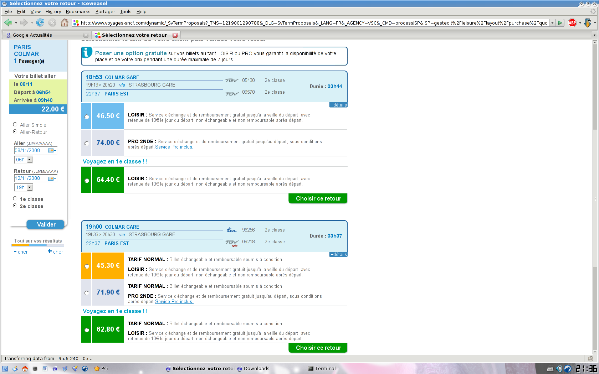Open the Edit menu

(x=21, y=11)
